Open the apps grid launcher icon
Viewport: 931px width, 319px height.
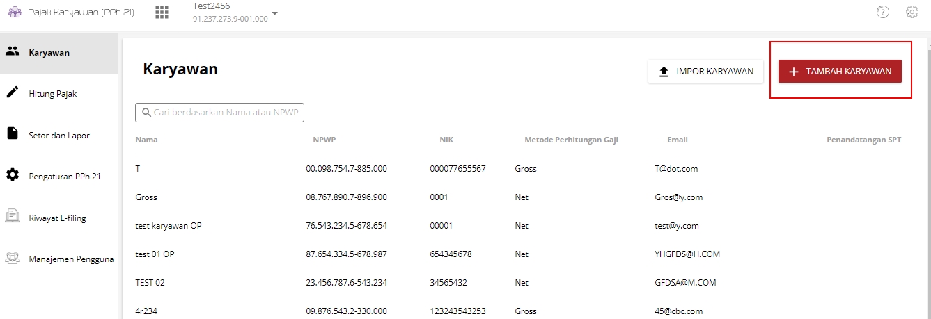pos(162,12)
